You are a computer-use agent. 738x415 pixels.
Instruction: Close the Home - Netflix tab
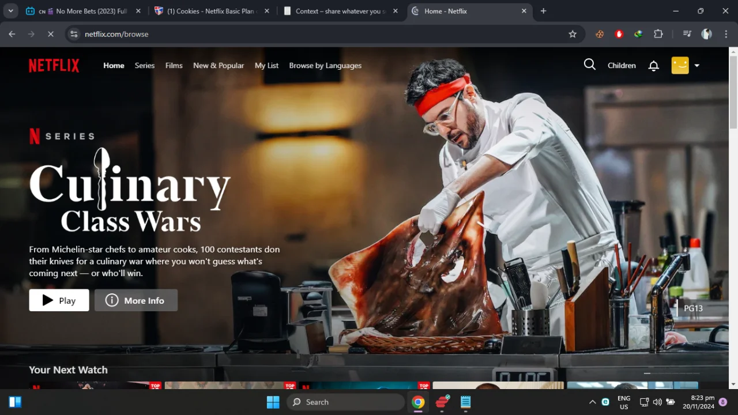tap(524, 11)
